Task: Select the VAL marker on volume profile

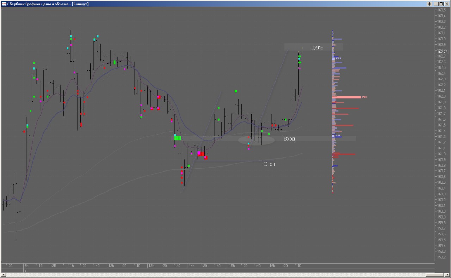Action: tap(338, 136)
